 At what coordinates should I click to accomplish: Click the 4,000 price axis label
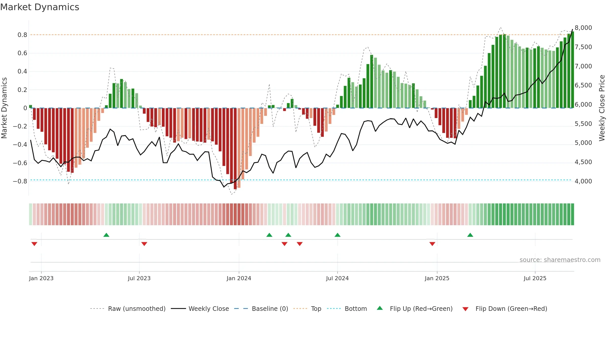(583, 181)
